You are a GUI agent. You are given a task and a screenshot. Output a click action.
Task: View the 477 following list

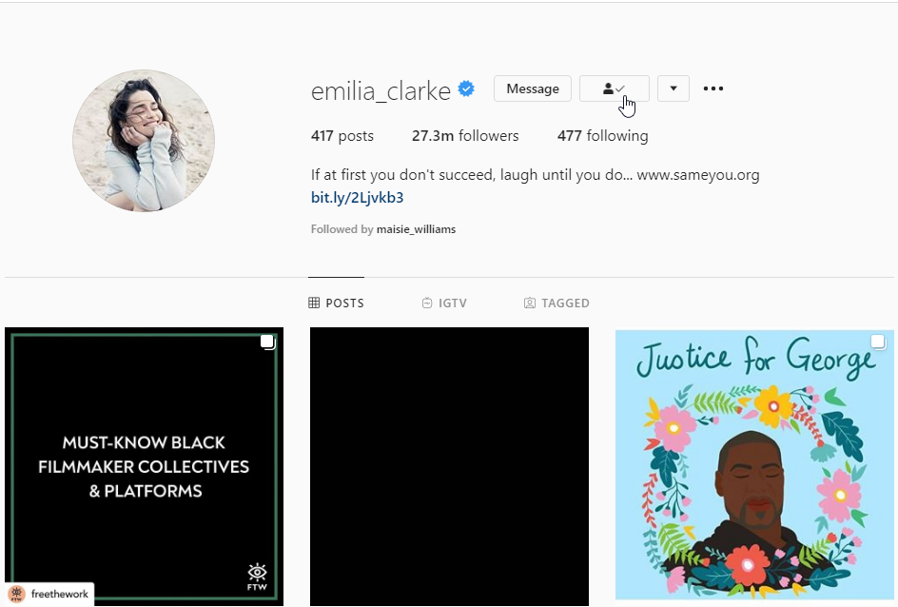[x=602, y=136]
